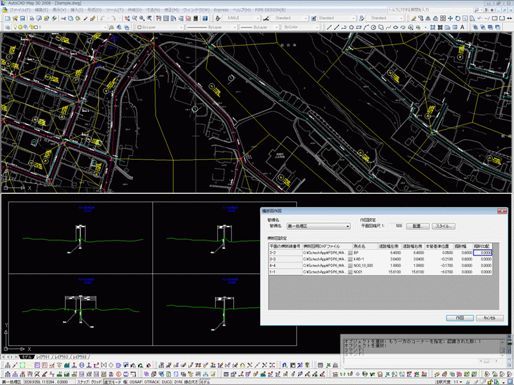Toggle DYN dynamic input in status bar
Viewport: 514px width, 385px height.
[178, 381]
